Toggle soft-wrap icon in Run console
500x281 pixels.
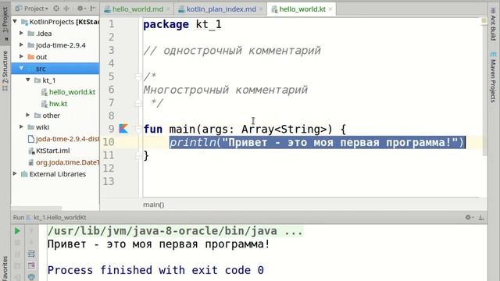click(x=31, y=254)
